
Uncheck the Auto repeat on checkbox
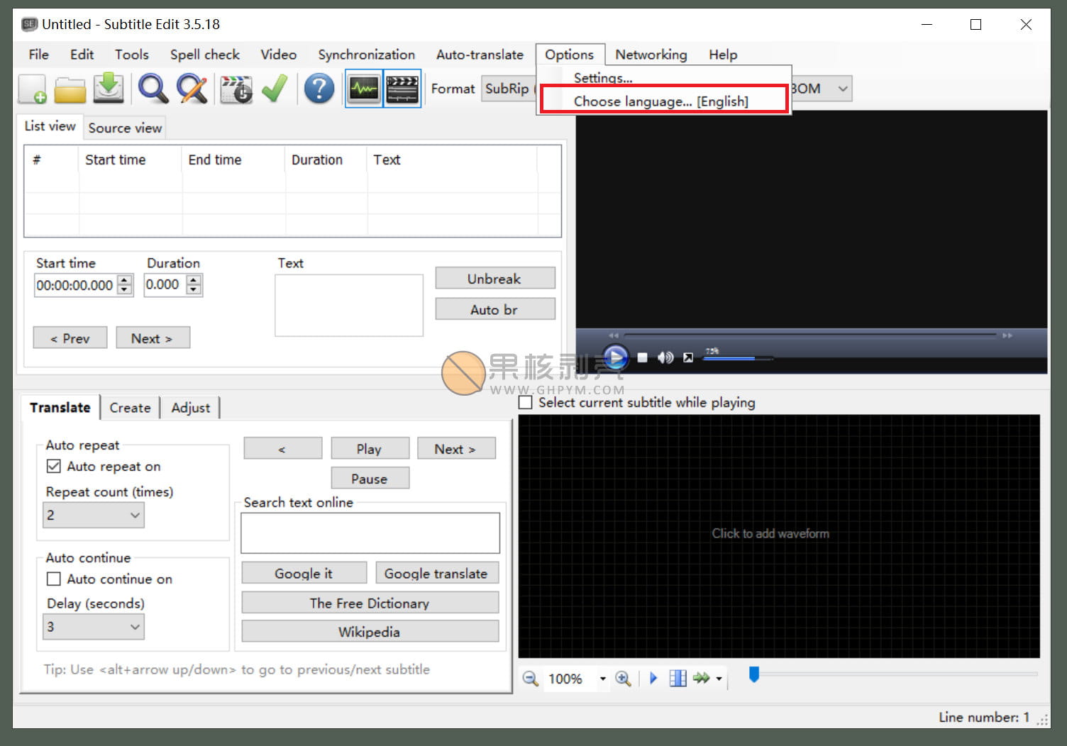(x=54, y=467)
